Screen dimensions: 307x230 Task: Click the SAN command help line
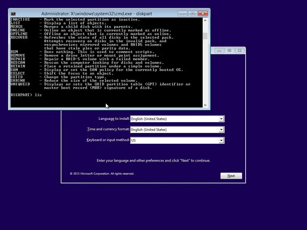[x=97, y=70]
